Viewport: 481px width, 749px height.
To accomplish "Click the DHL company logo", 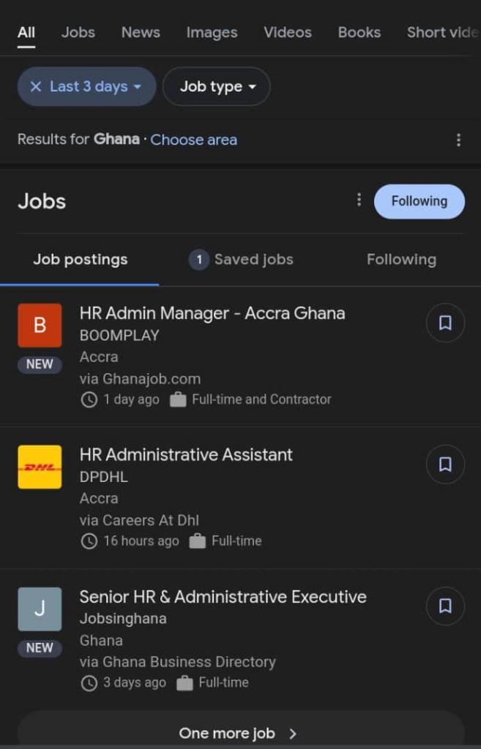I will pyautogui.click(x=40, y=467).
